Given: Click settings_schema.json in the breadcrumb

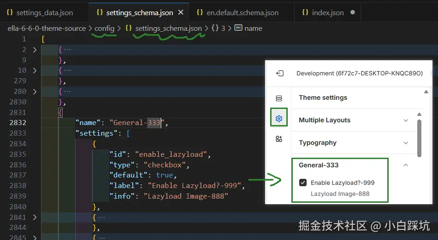Looking at the screenshot, I should point(168,29).
